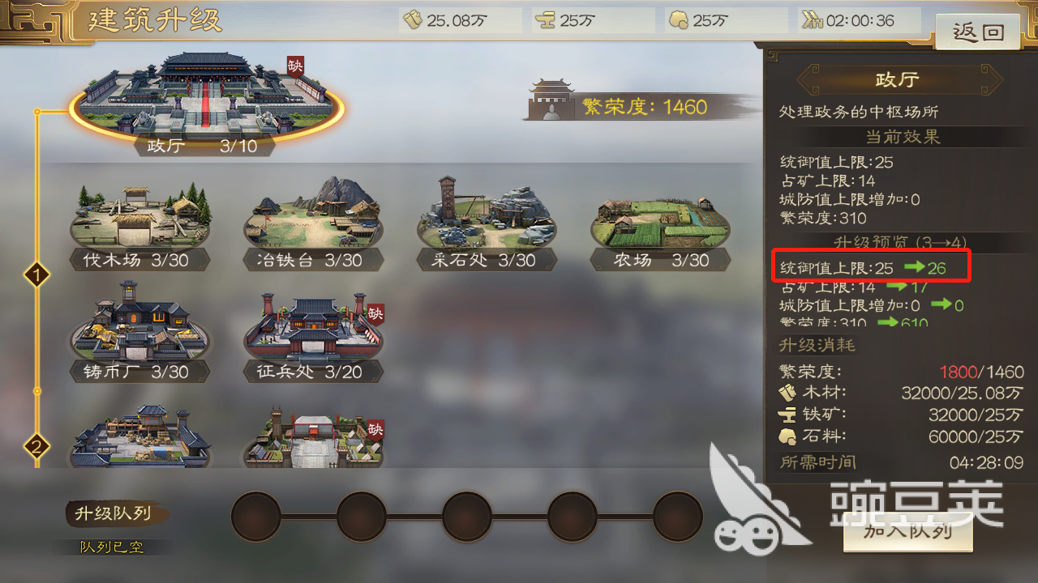Screen dimensions: 1038x583
Task: Click tier 1 diamond marker on timeline
Action: pos(36,275)
